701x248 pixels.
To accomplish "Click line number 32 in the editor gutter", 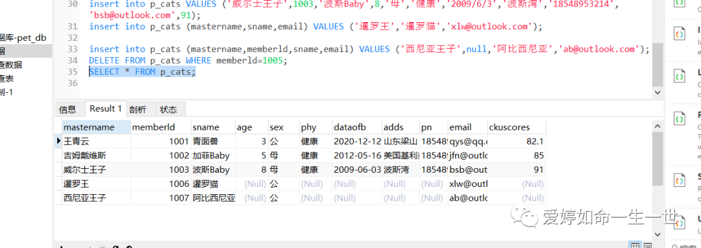I will click(72, 38).
